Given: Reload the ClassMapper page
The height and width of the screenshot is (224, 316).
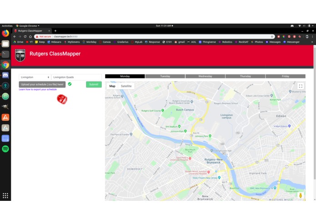Looking at the screenshot, I should 25,37.
